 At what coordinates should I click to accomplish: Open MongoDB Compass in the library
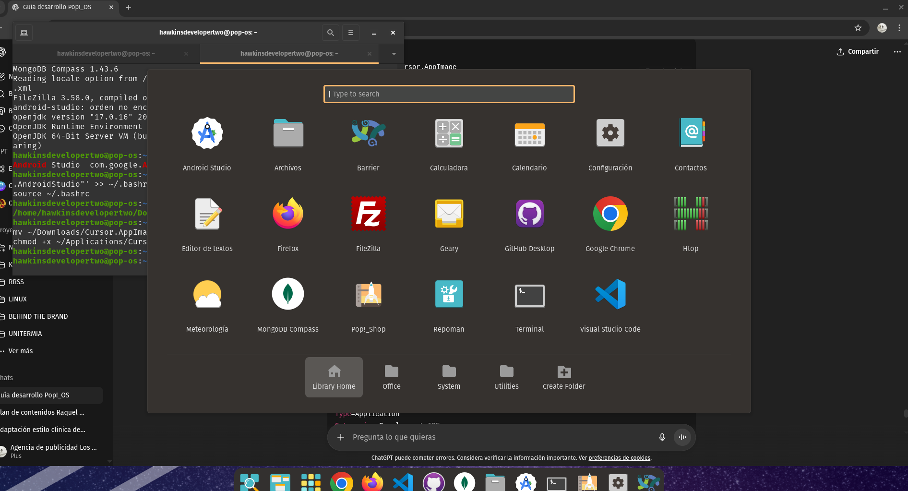pyautogui.click(x=287, y=295)
